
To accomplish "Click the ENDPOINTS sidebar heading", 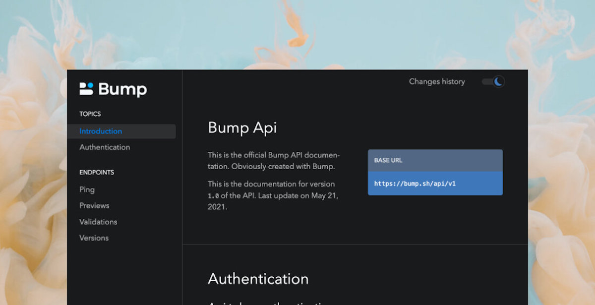I will click(x=97, y=173).
